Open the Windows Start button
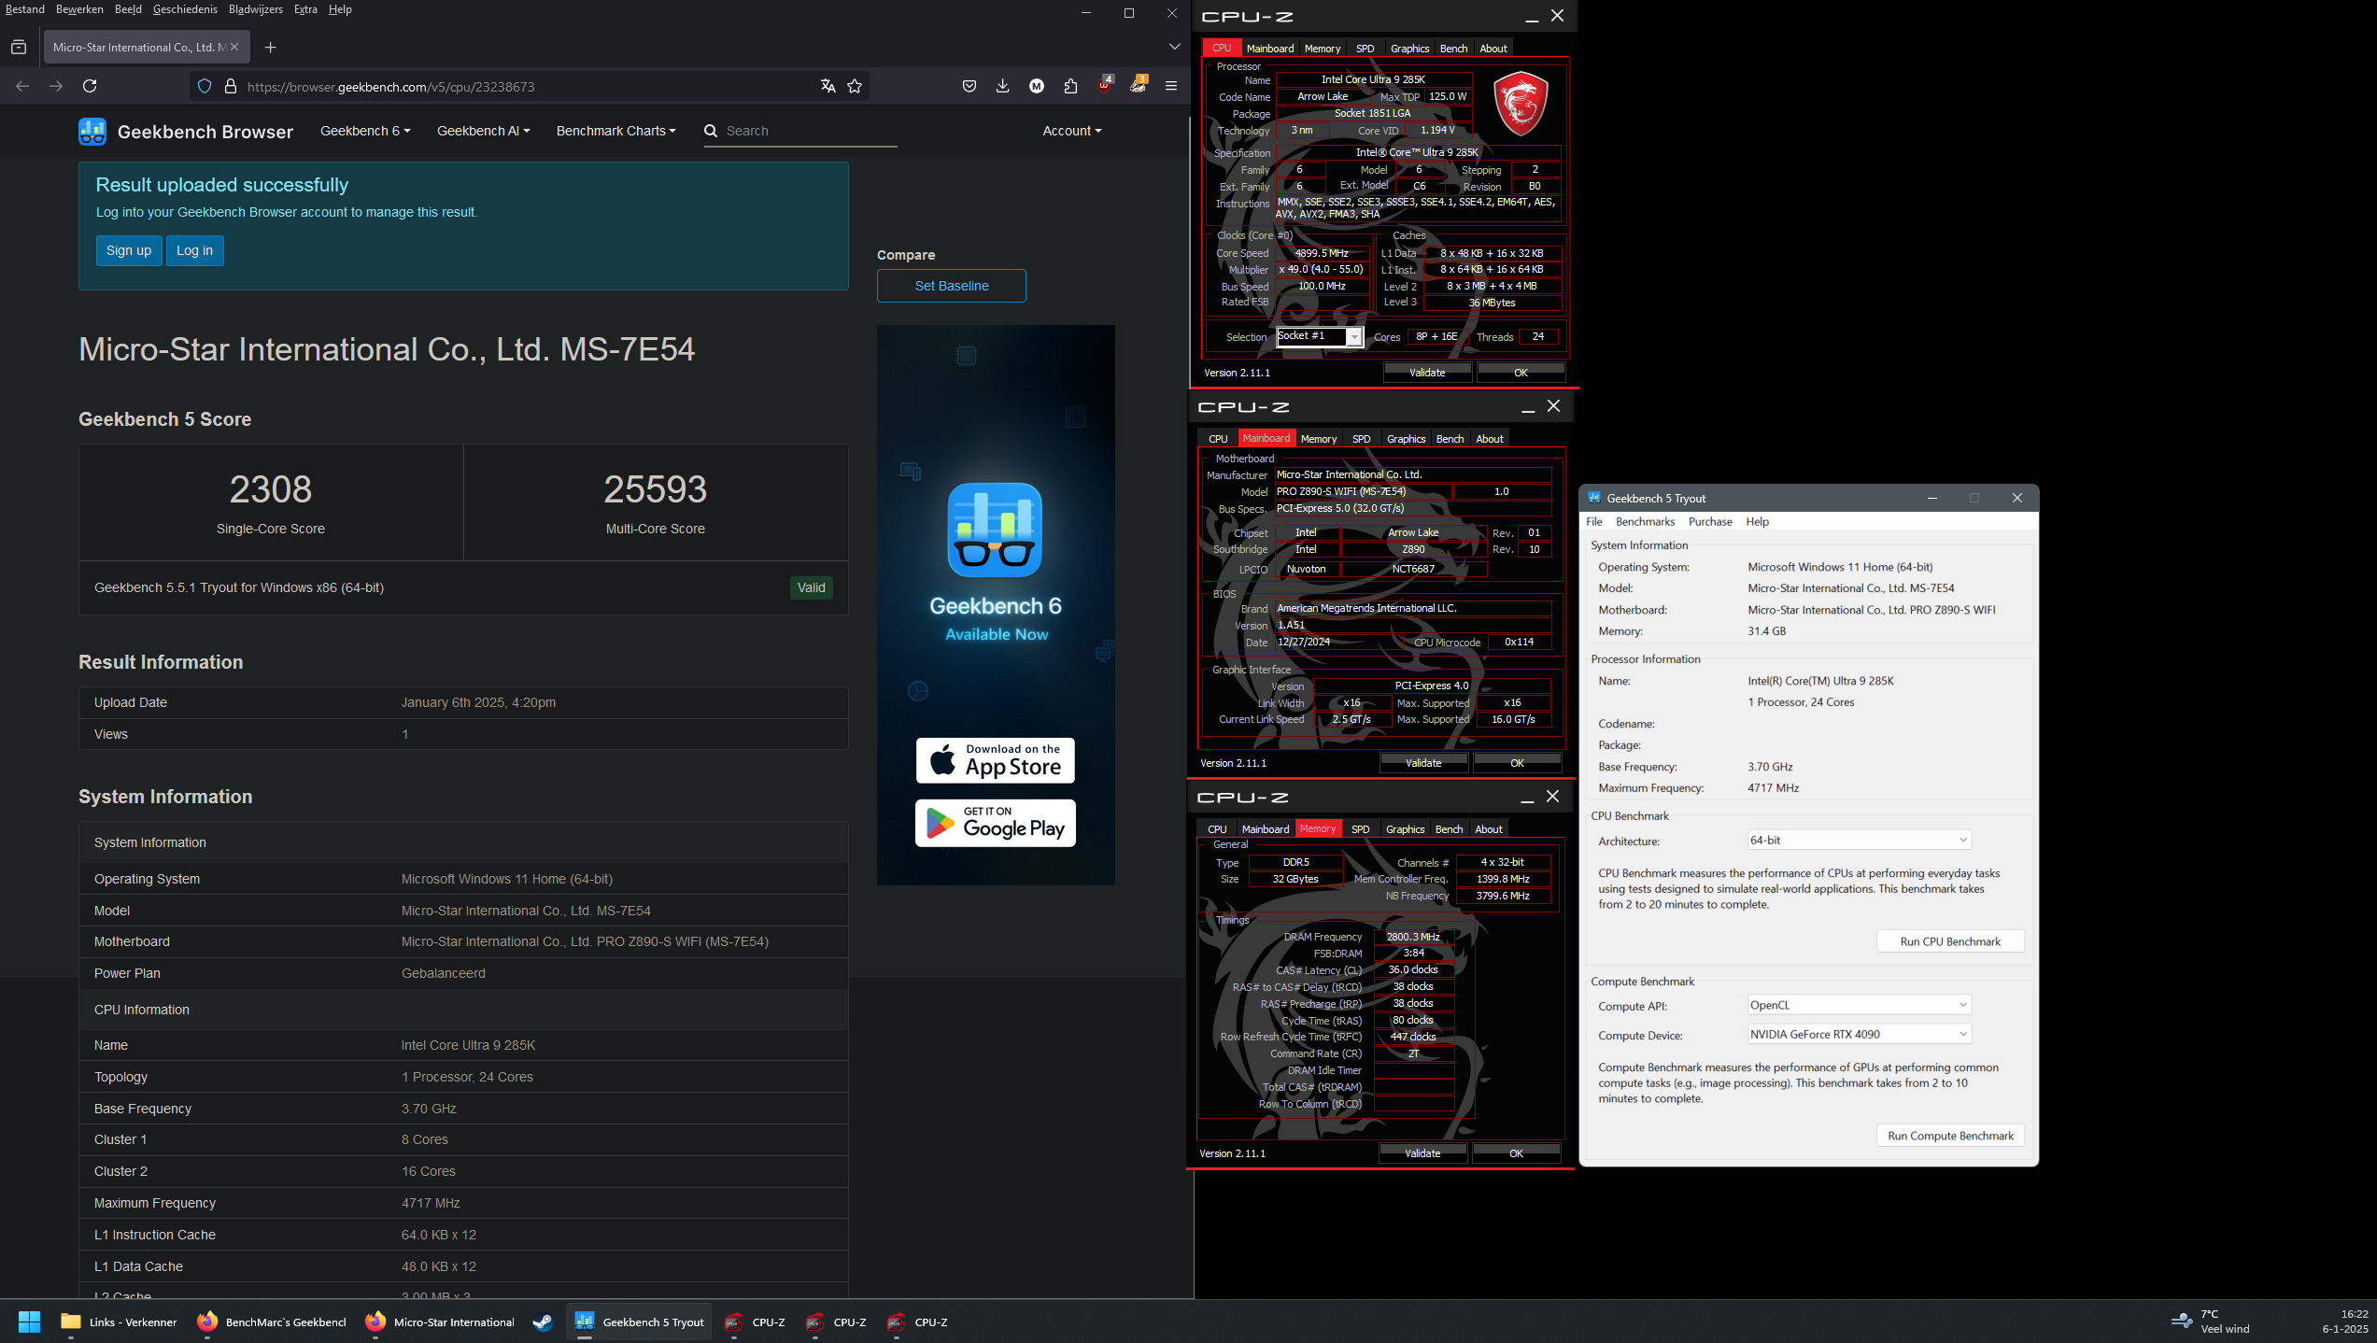 point(30,1322)
